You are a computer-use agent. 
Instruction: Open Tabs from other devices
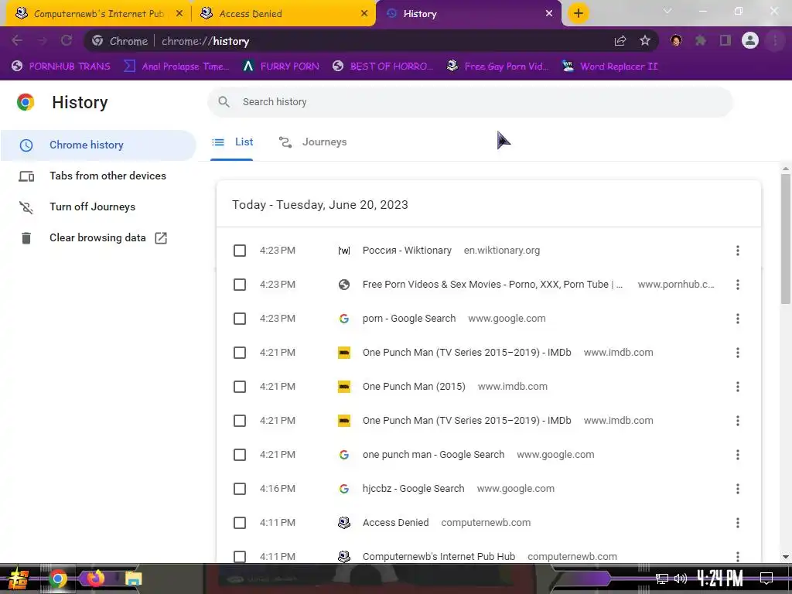[98, 176]
